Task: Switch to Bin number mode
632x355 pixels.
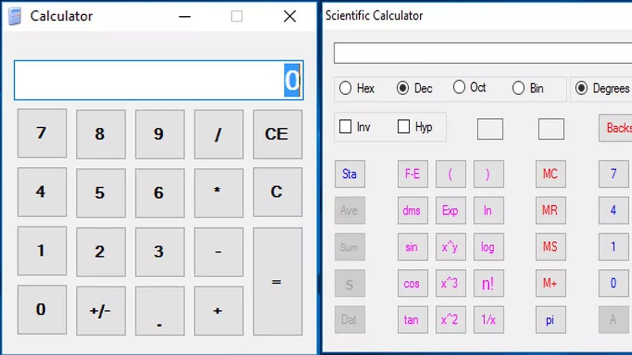Action: pyautogui.click(x=528, y=88)
